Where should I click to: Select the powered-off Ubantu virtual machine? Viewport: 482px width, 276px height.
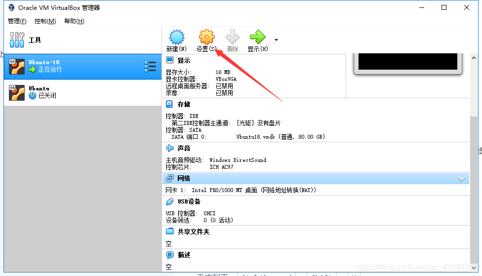[x=82, y=92]
